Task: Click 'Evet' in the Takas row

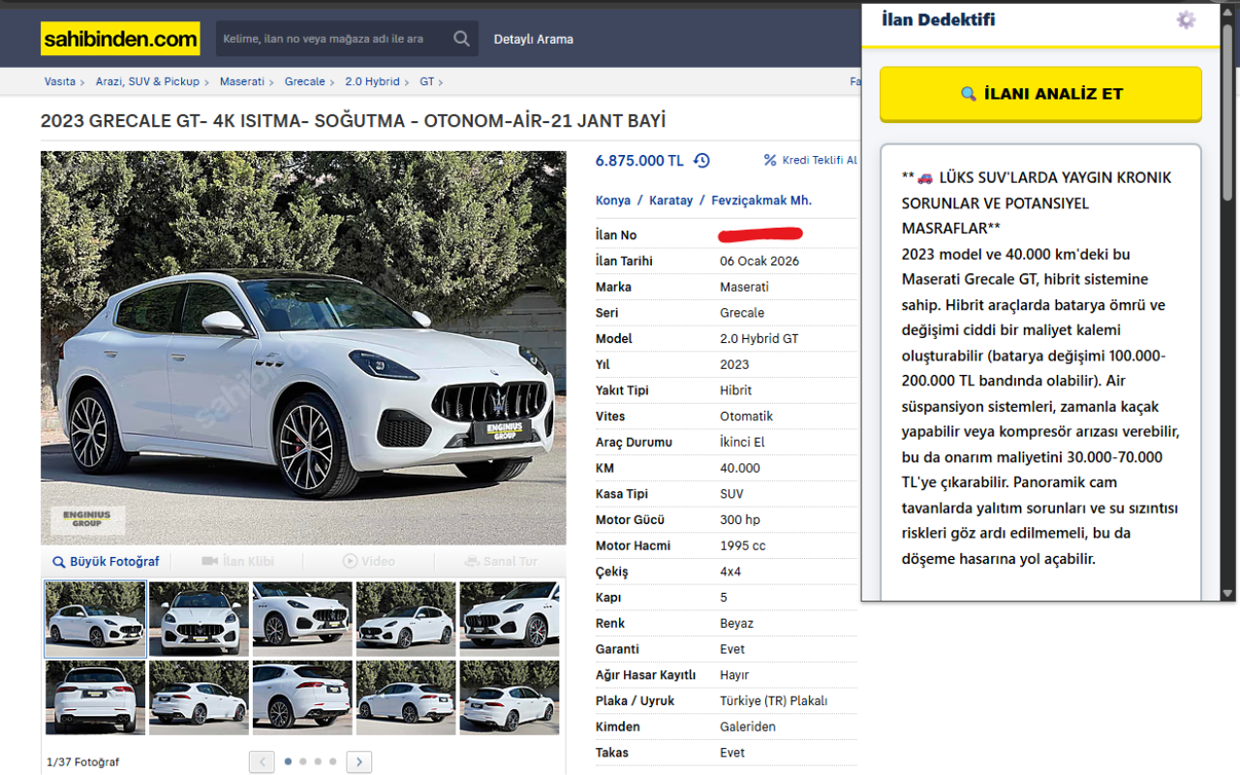Action: [732, 753]
